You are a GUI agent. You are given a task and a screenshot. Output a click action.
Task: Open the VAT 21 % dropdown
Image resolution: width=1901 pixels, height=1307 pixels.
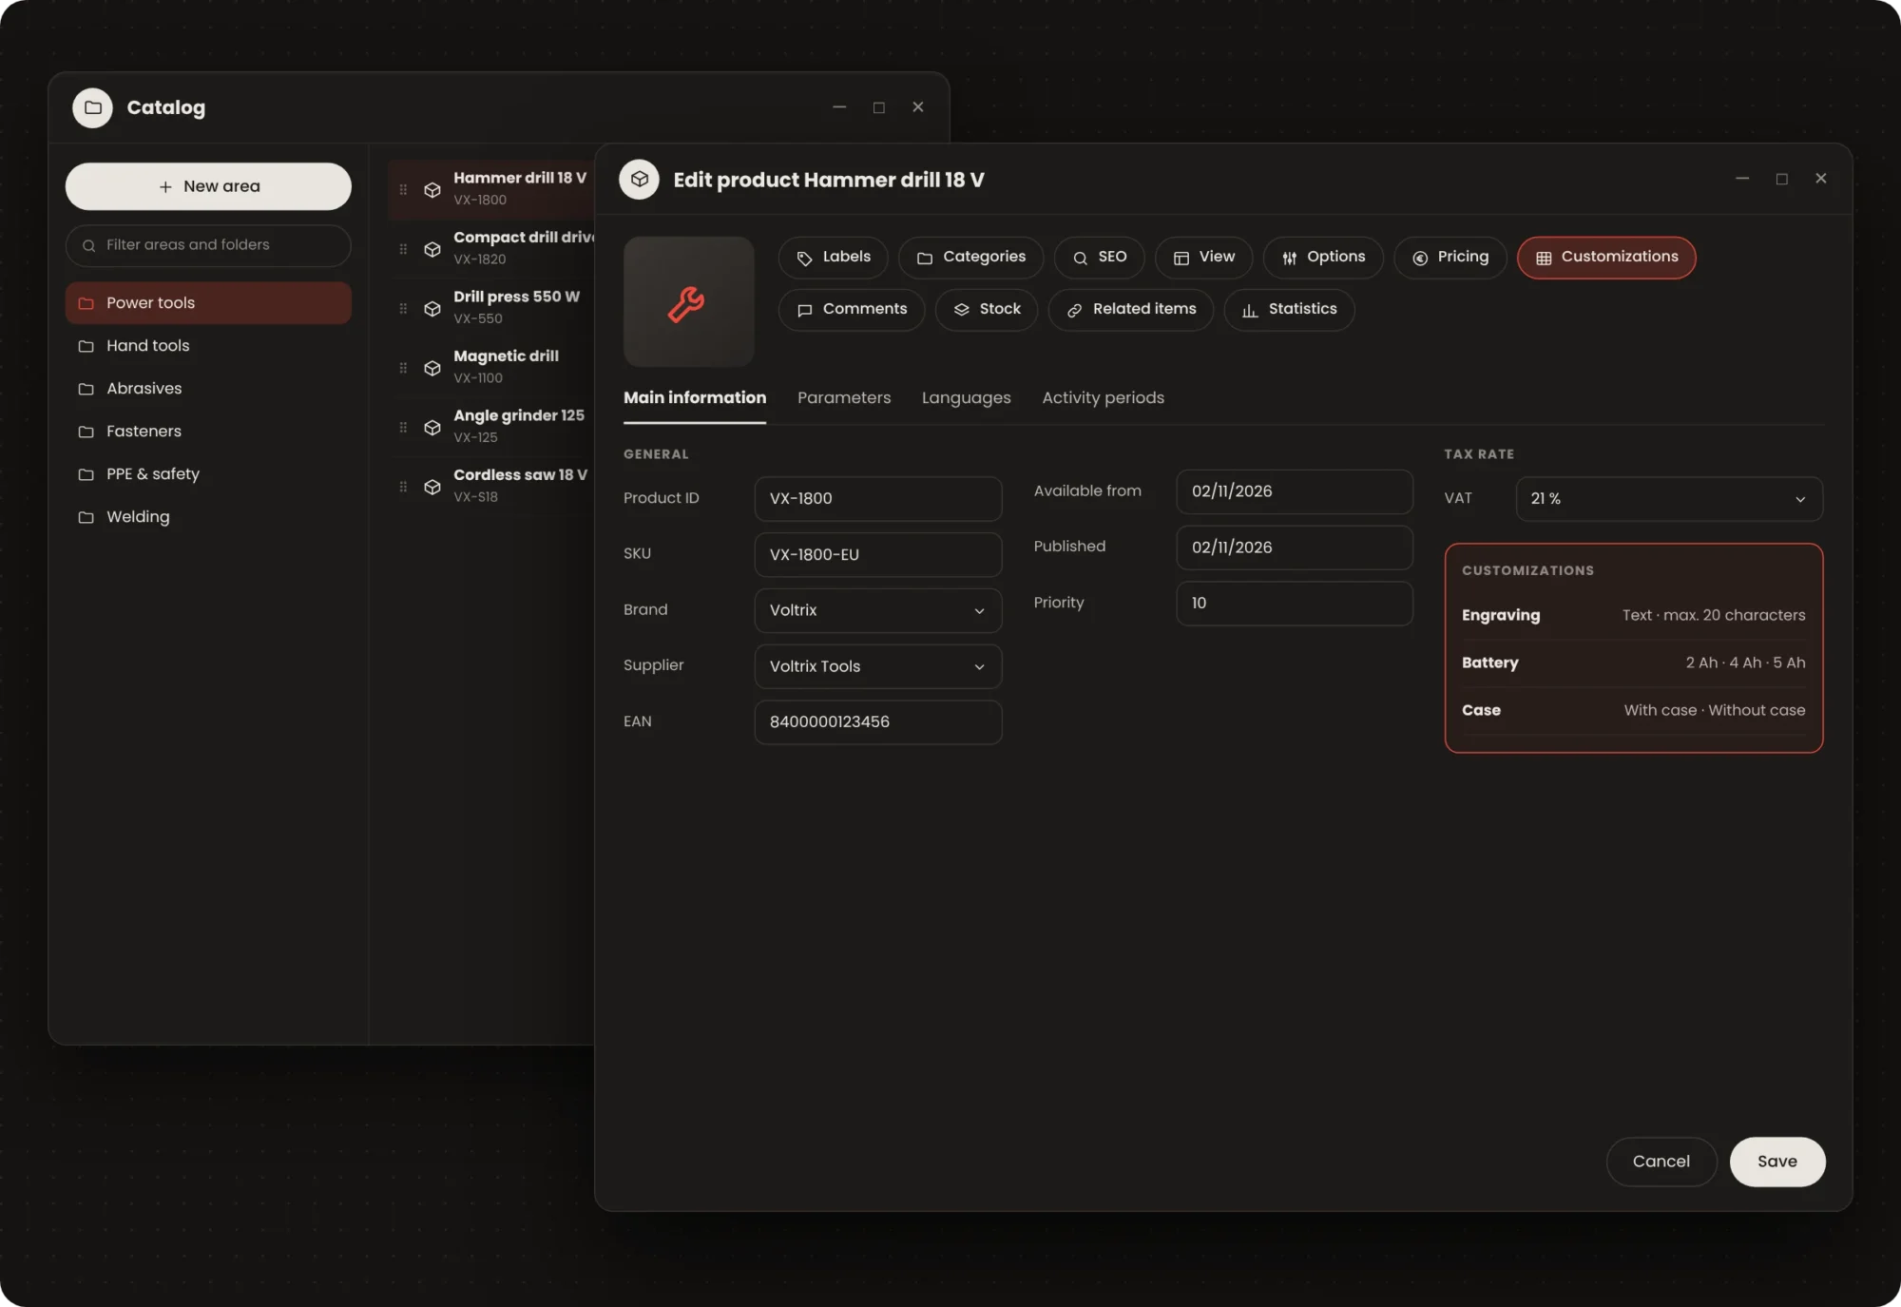coord(1668,499)
